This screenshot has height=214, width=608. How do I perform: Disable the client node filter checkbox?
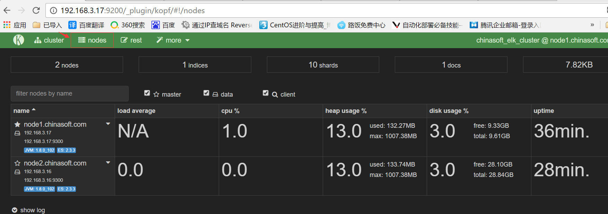pos(266,93)
